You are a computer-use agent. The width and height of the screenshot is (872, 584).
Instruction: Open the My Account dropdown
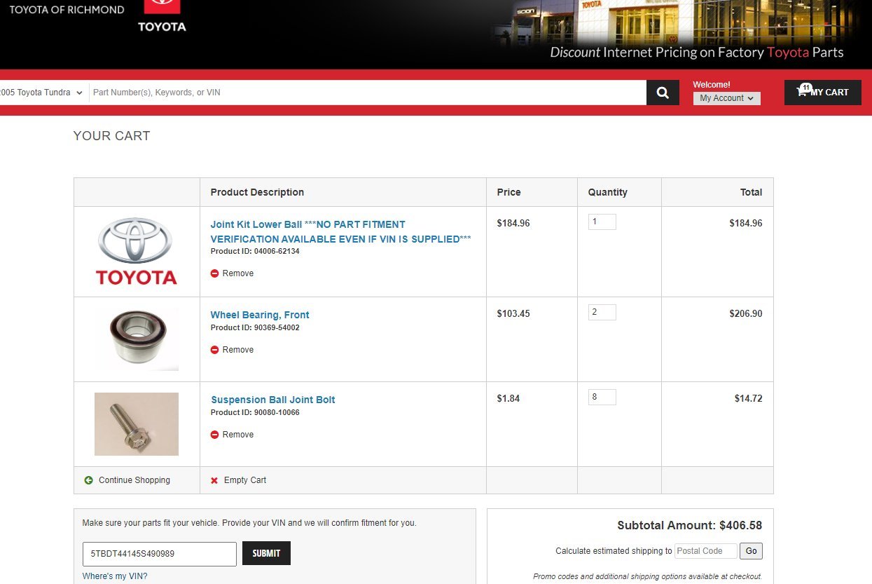click(x=726, y=98)
